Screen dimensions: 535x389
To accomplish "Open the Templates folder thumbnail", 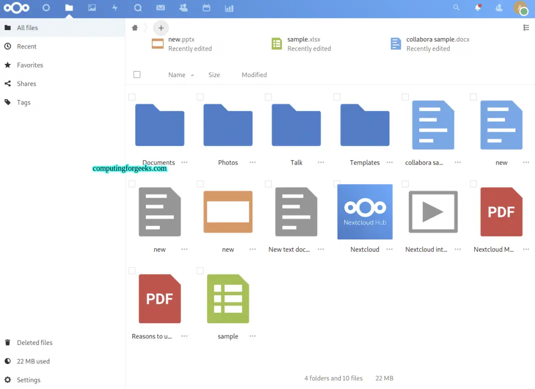I will (365, 125).
